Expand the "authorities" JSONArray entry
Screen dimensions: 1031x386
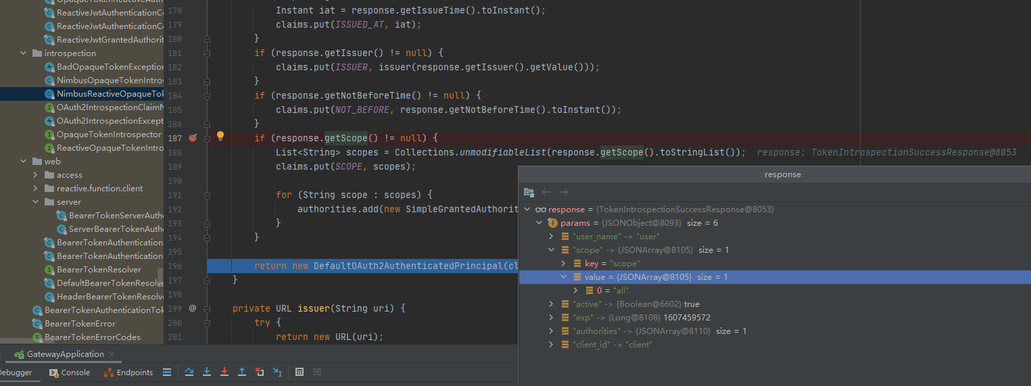552,331
